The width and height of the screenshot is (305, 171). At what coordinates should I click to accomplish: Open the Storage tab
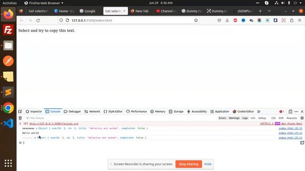(x=176, y=112)
